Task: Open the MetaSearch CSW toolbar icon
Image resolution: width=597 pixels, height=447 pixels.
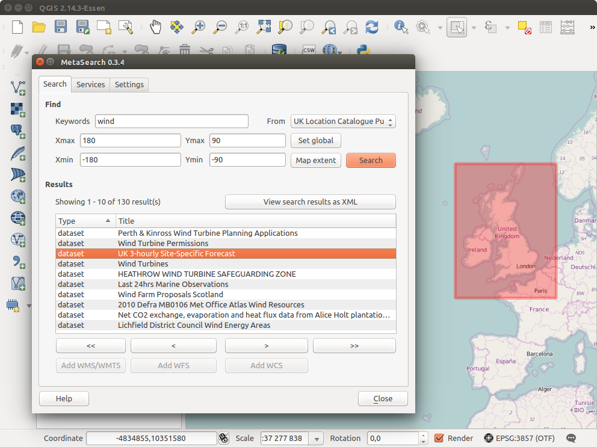Action: coord(309,50)
